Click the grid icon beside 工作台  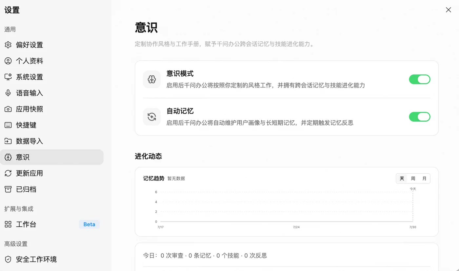point(8,224)
